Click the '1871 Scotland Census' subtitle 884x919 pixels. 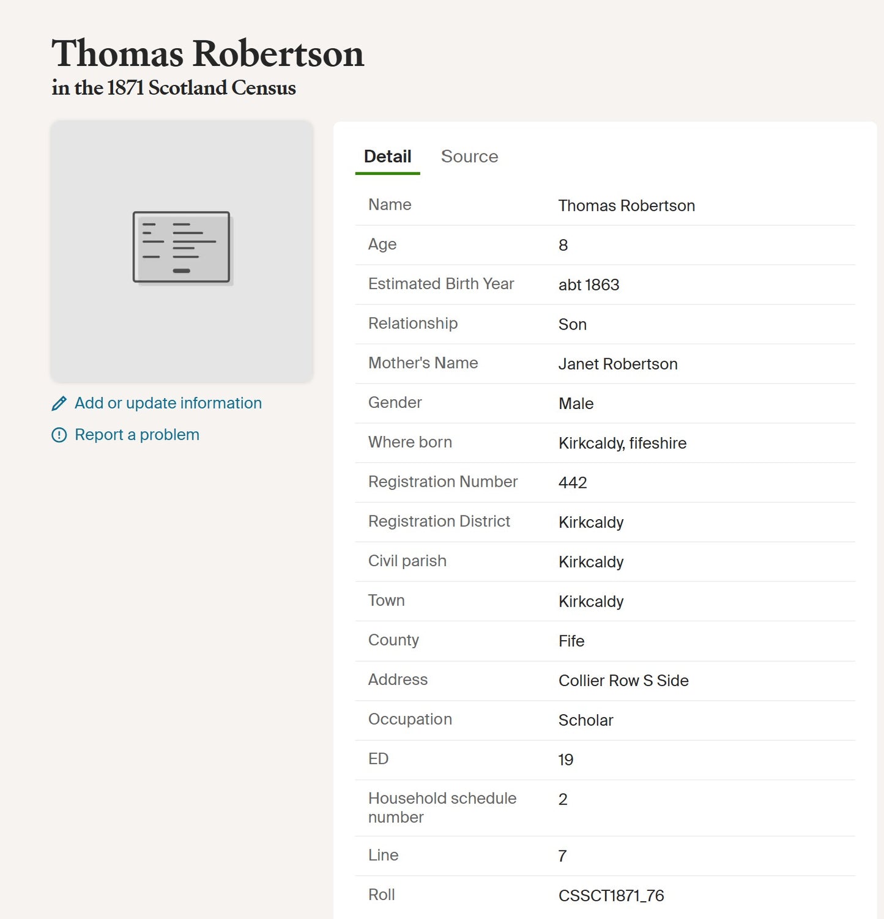[x=174, y=87]
